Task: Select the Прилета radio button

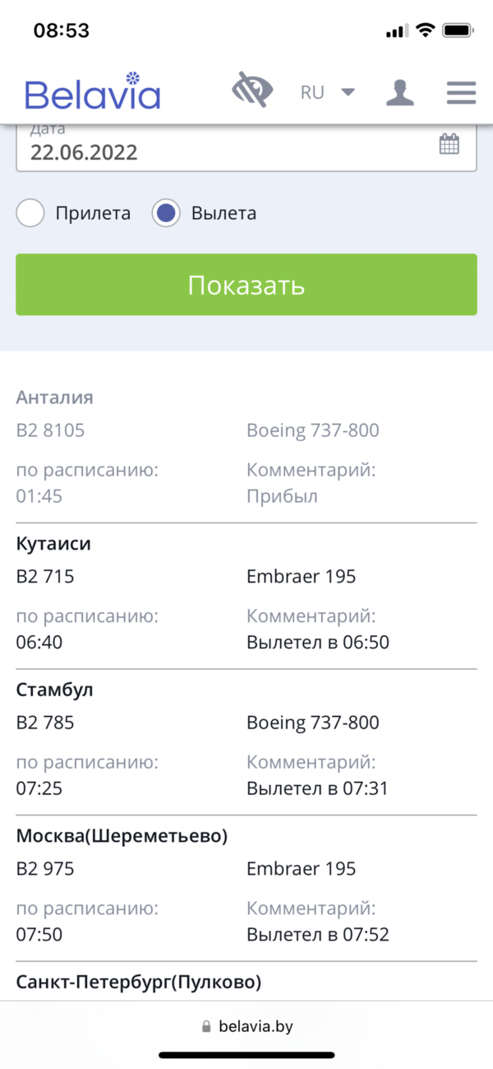Action: [x=30, y=214]
